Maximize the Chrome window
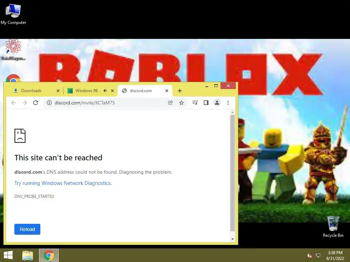Screen dimensions: 350x262 point(216,86)
